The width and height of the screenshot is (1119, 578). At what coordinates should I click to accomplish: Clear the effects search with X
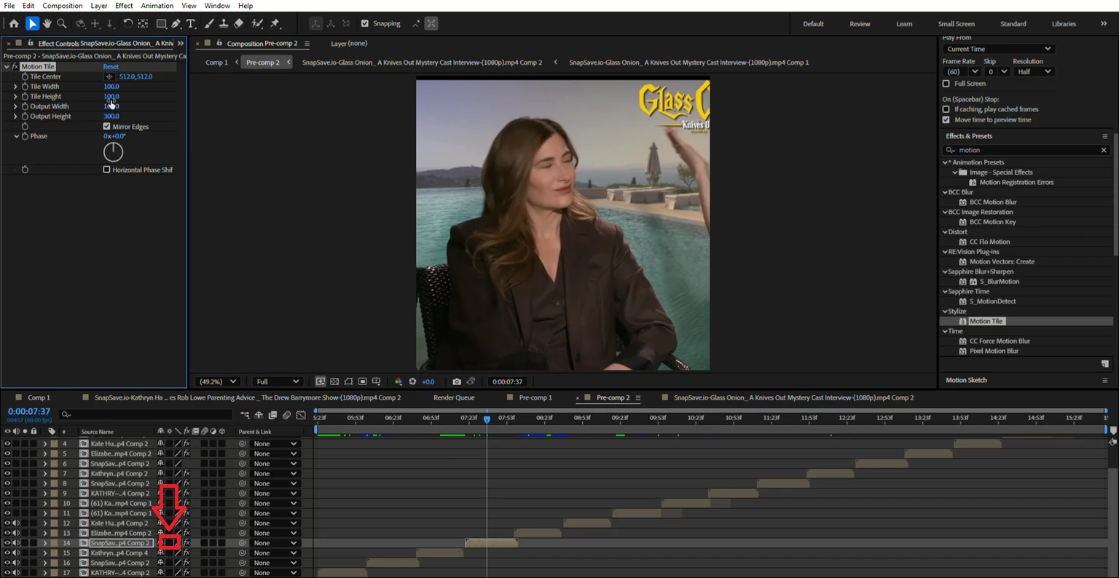point(1104,150)
